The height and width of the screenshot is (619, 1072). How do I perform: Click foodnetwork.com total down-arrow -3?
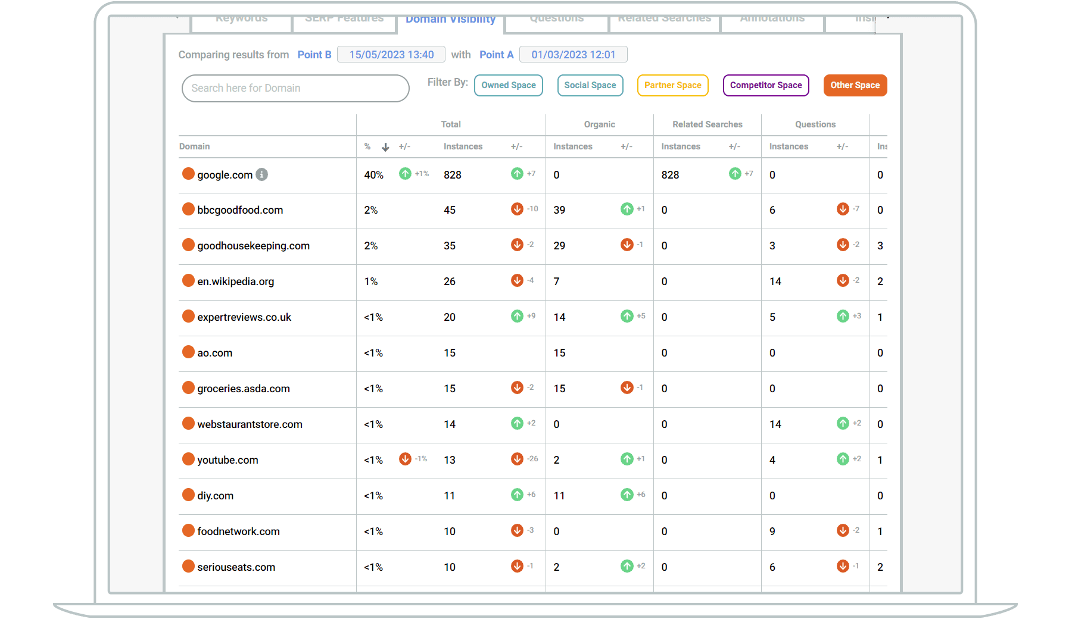[x=517, y=530]
